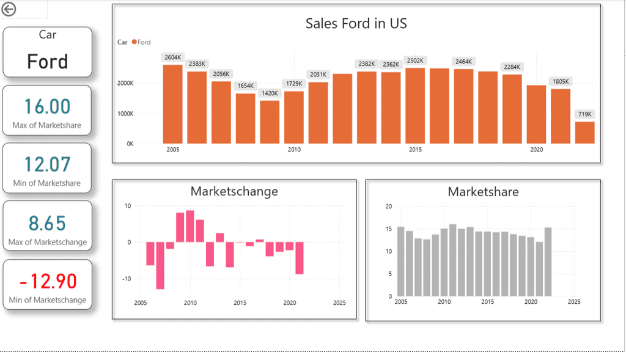Click the sales bar labeled 2604K
This screenshot has height=352, width=626.
172,104
